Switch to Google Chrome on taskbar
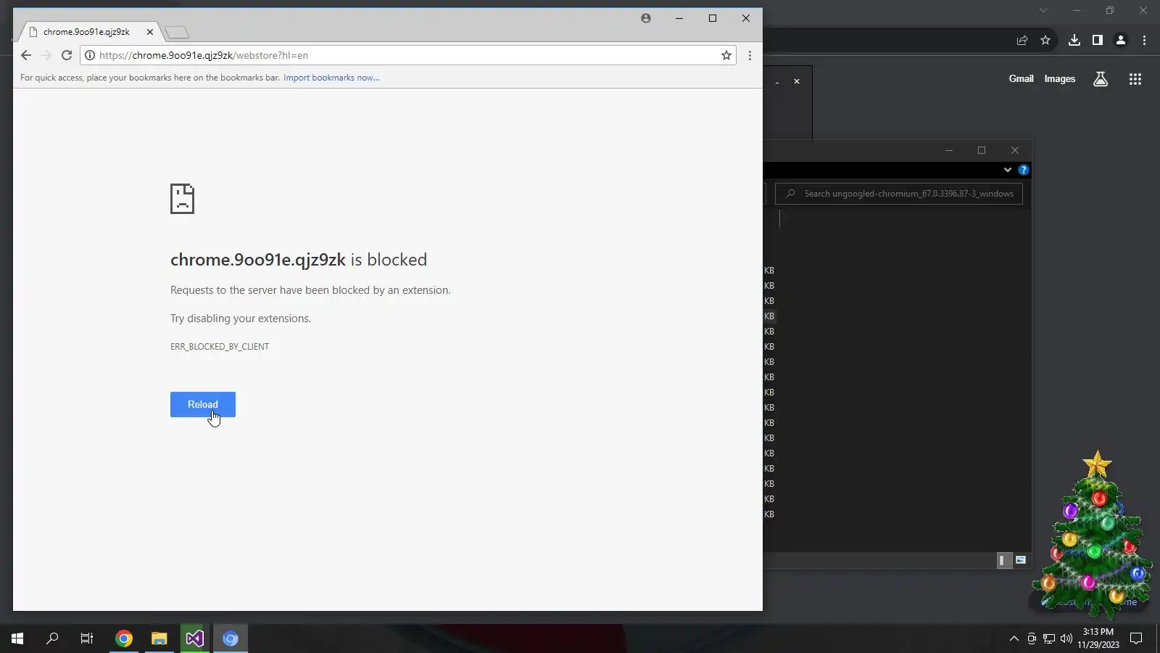Screen dimensions: 1160x653 [124, 638]
